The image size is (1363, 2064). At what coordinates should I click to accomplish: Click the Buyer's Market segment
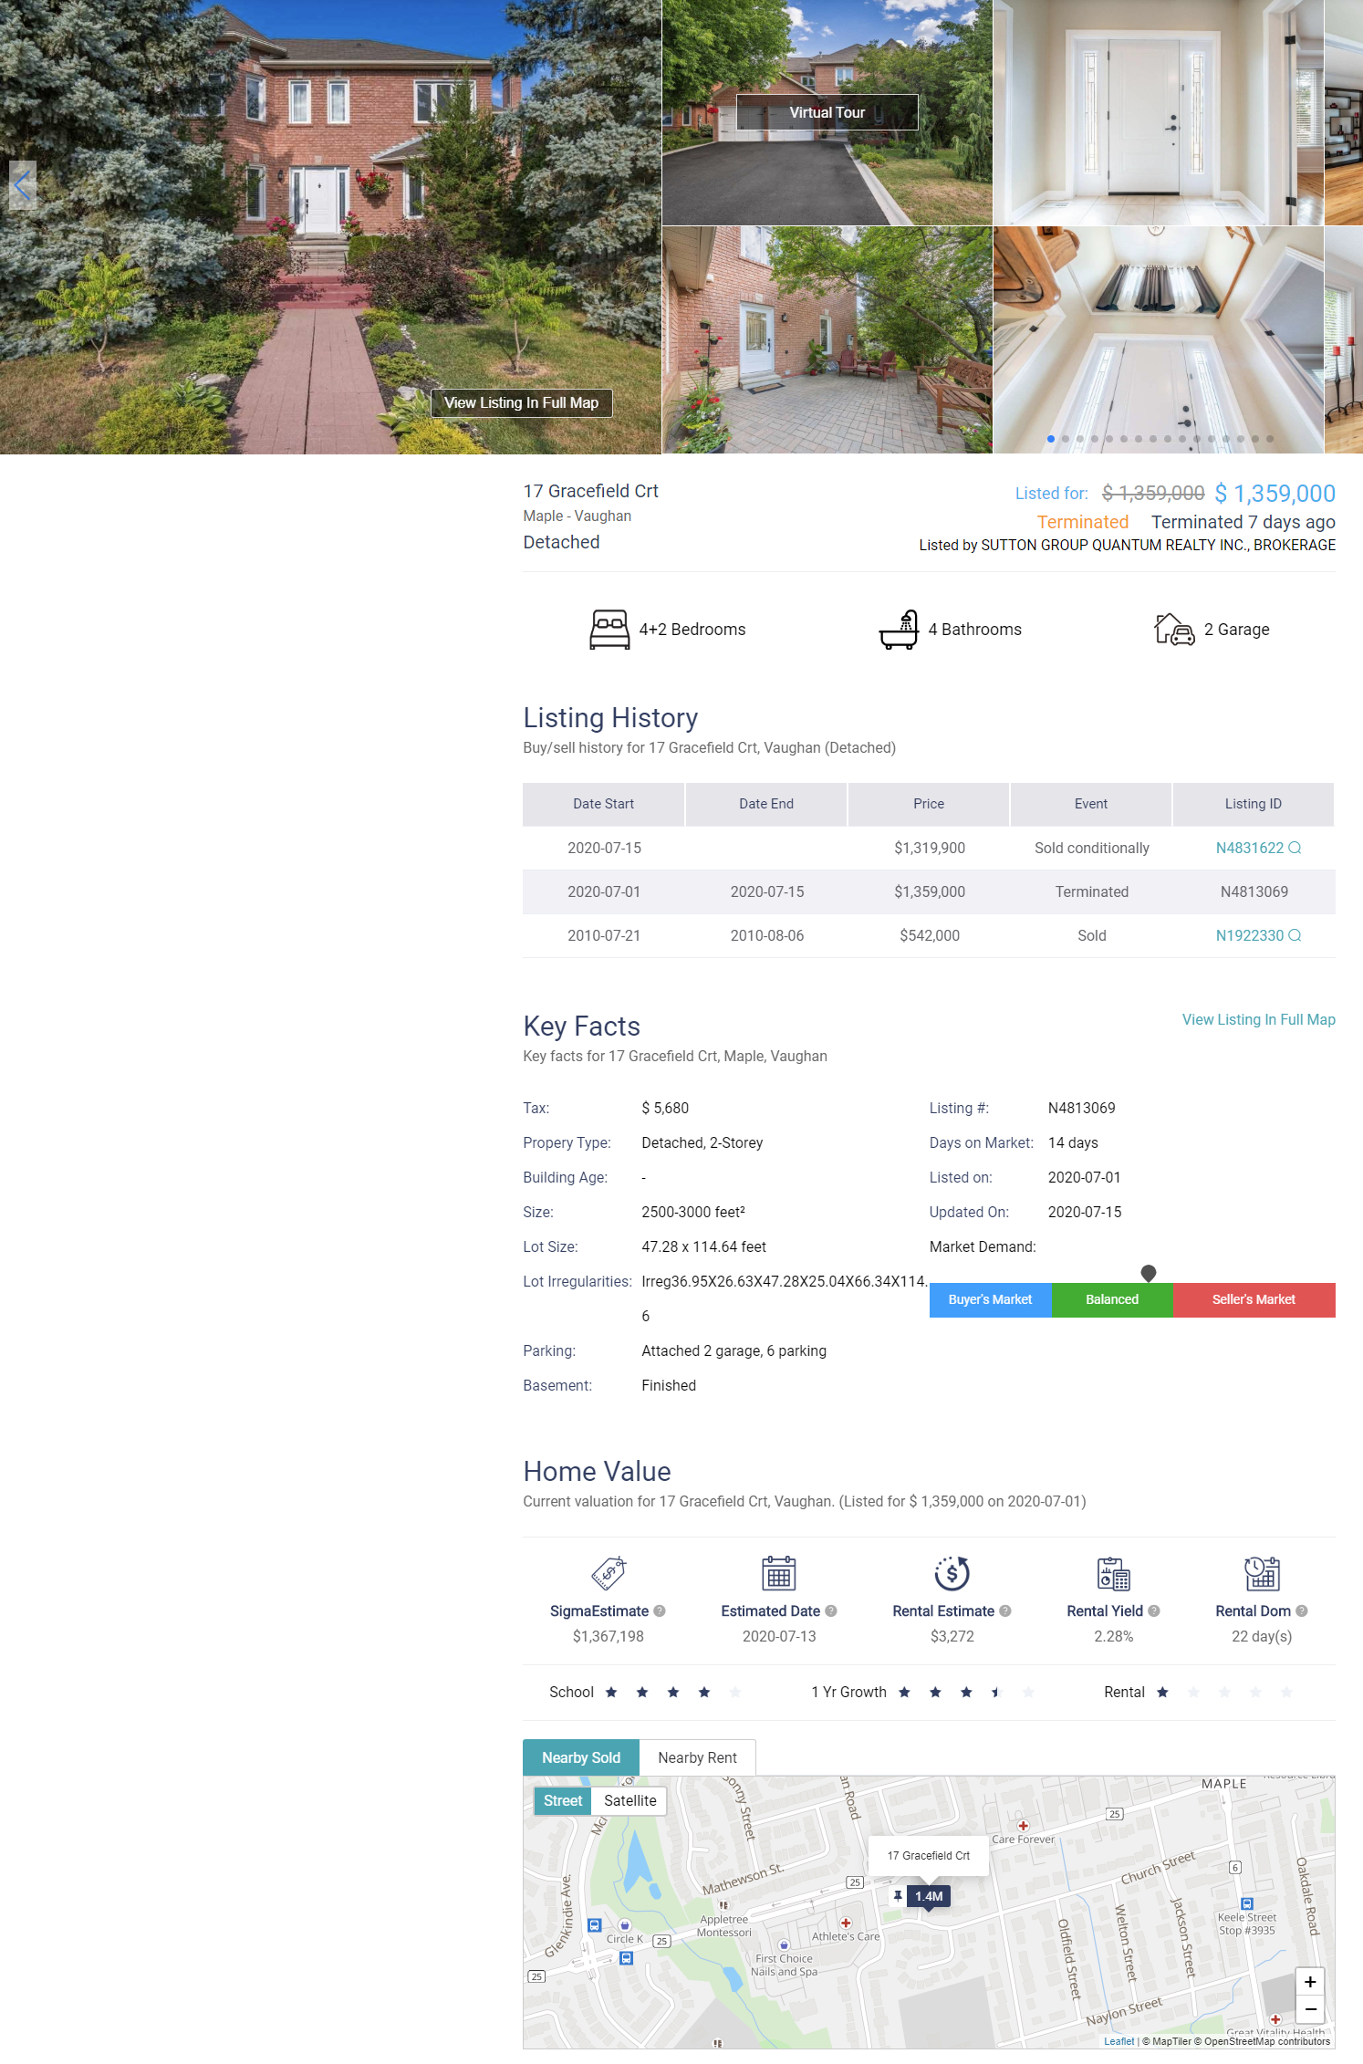tap(990, 1299)
